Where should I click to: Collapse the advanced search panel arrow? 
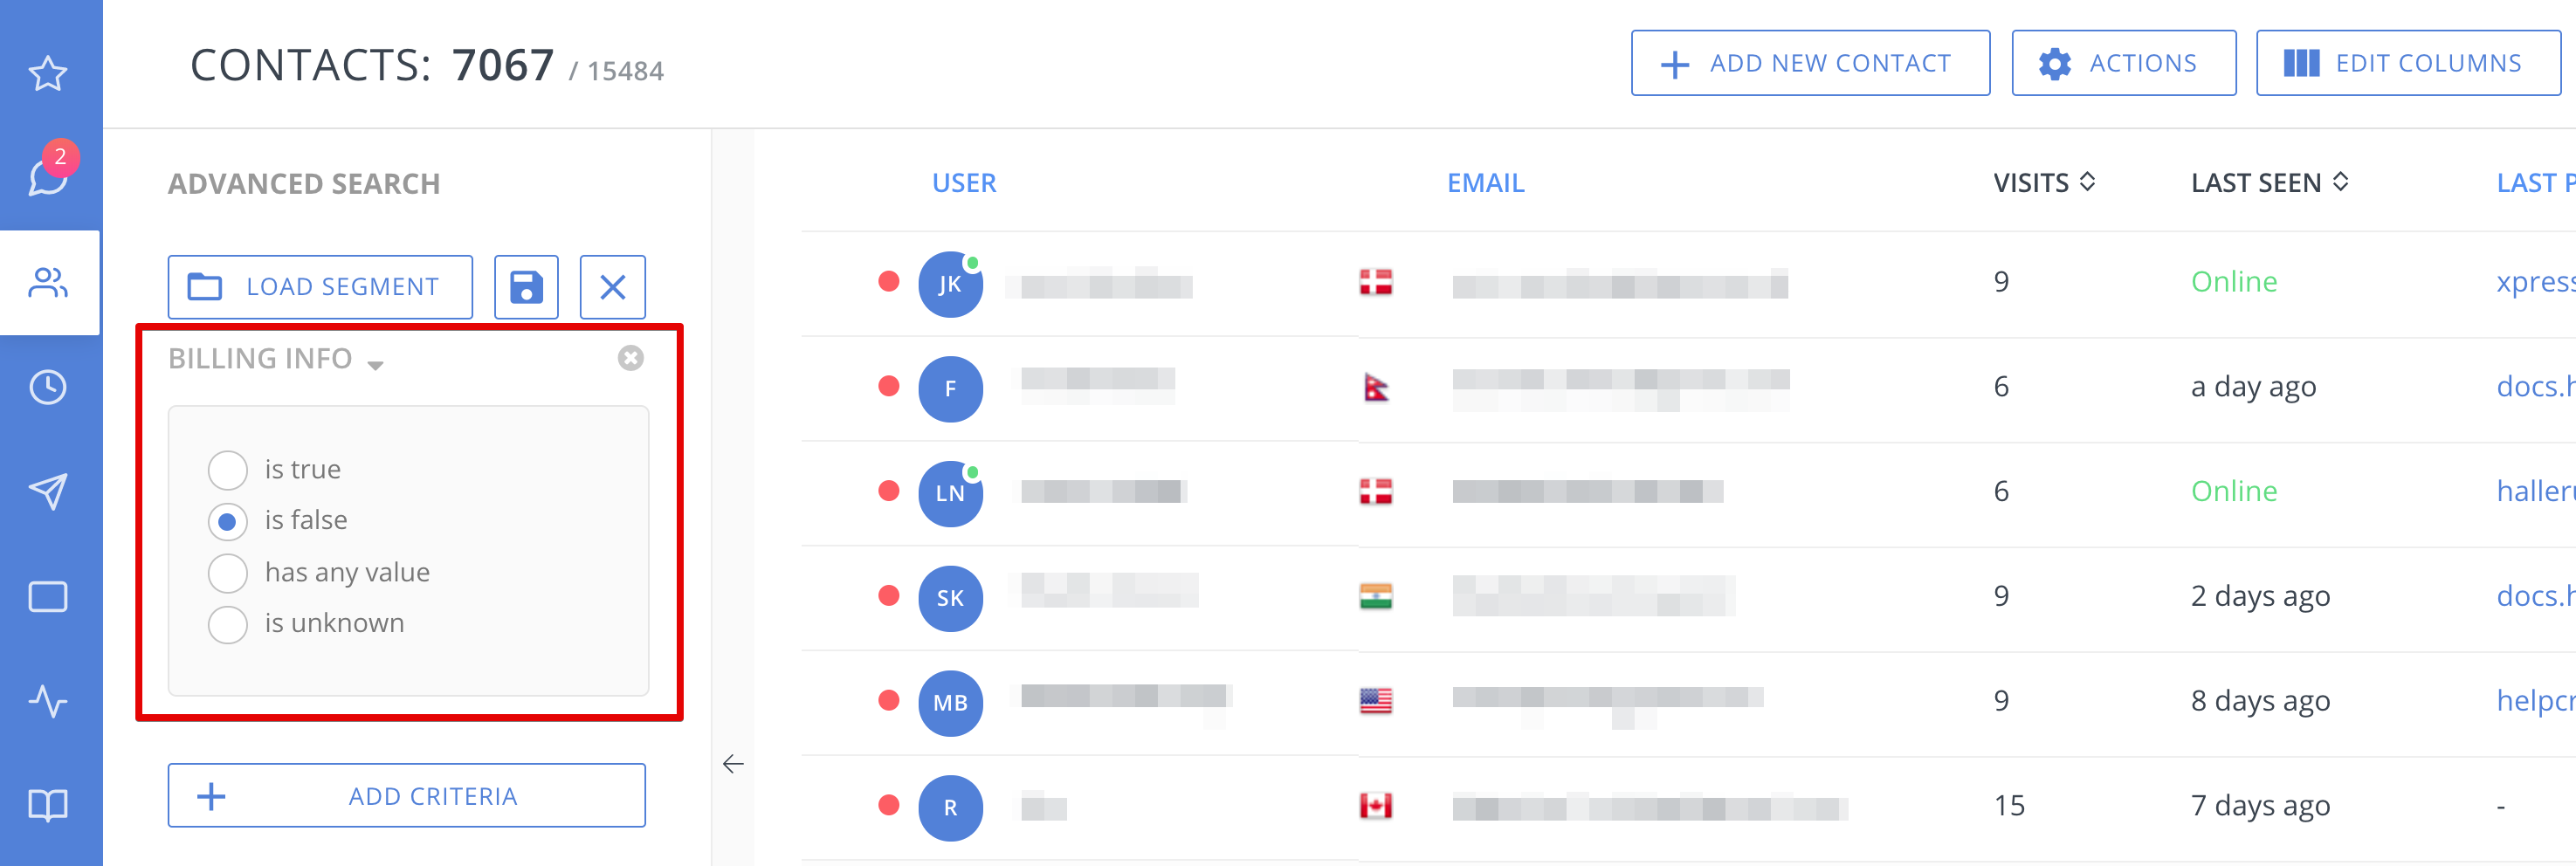click(x=733, y=764)
